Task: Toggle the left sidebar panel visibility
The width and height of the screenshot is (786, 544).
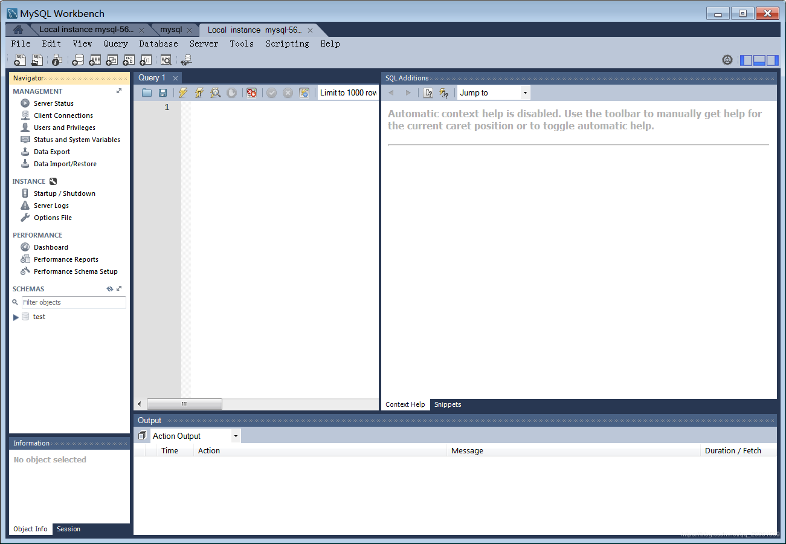Action: tap(747, 60)
